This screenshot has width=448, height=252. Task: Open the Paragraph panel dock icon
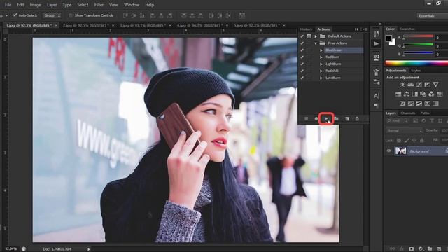tap(377, 106)
